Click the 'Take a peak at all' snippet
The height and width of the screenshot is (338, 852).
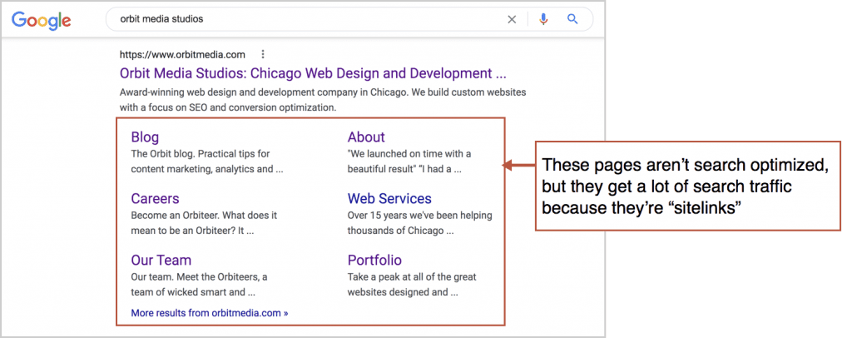(x=412, y=284)
